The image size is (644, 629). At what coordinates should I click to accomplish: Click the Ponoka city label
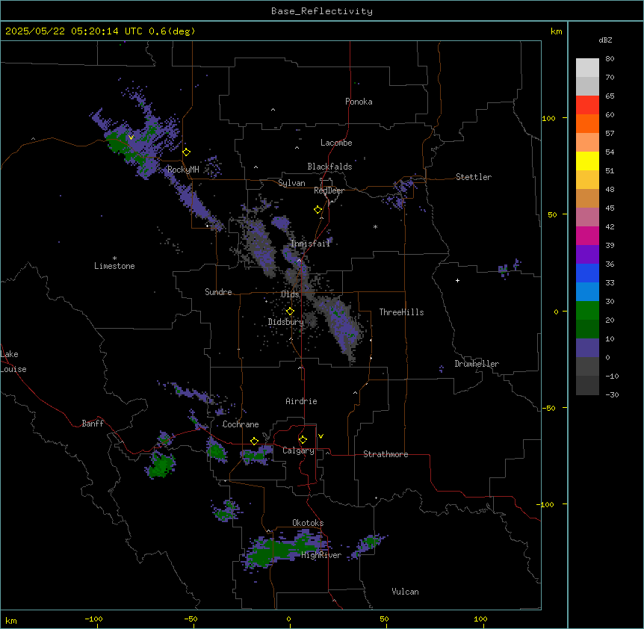click(359, 102)
